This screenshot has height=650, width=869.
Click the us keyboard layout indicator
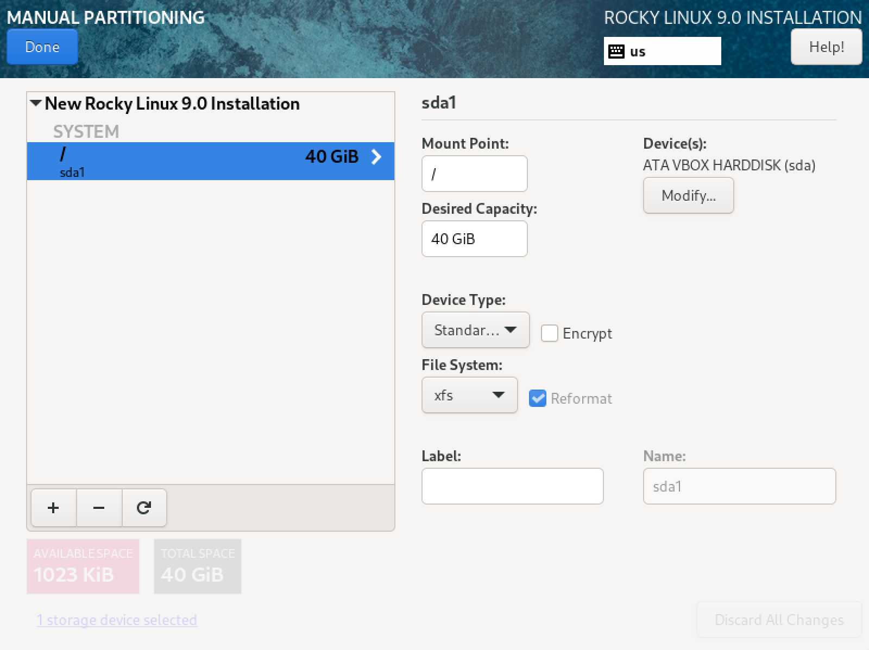tap(662, 51)
